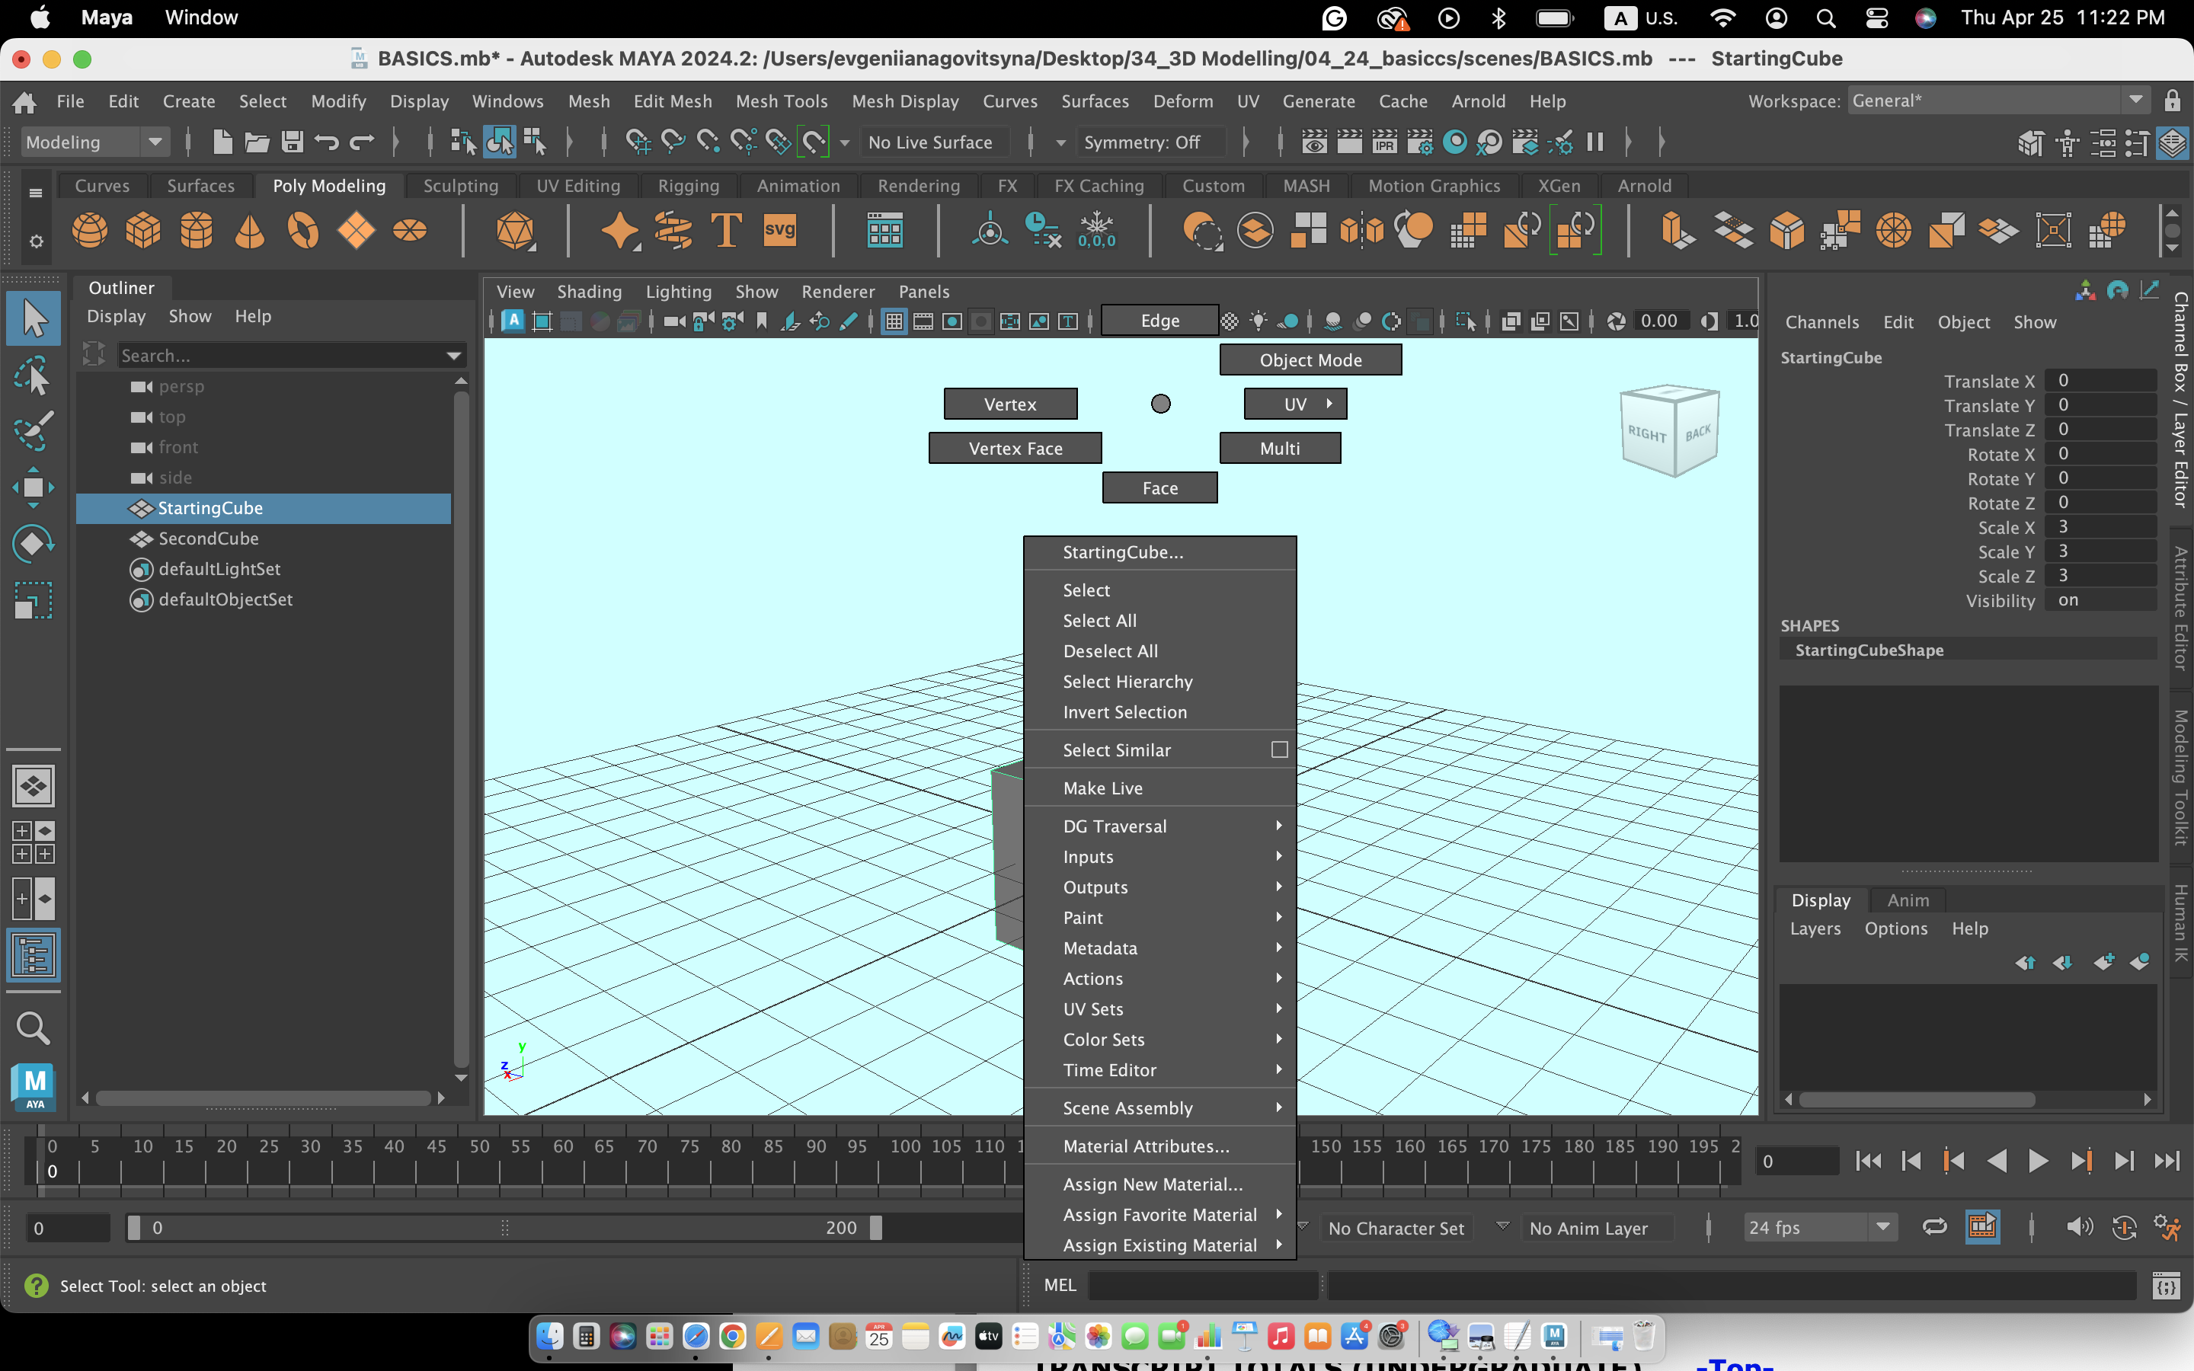Toggle the four view layout button

34,842
